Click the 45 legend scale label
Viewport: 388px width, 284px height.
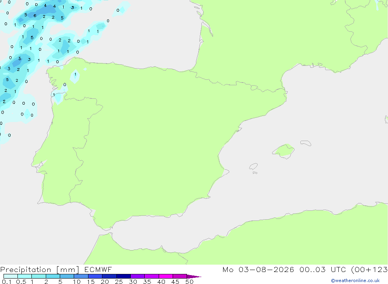point(175,282)
